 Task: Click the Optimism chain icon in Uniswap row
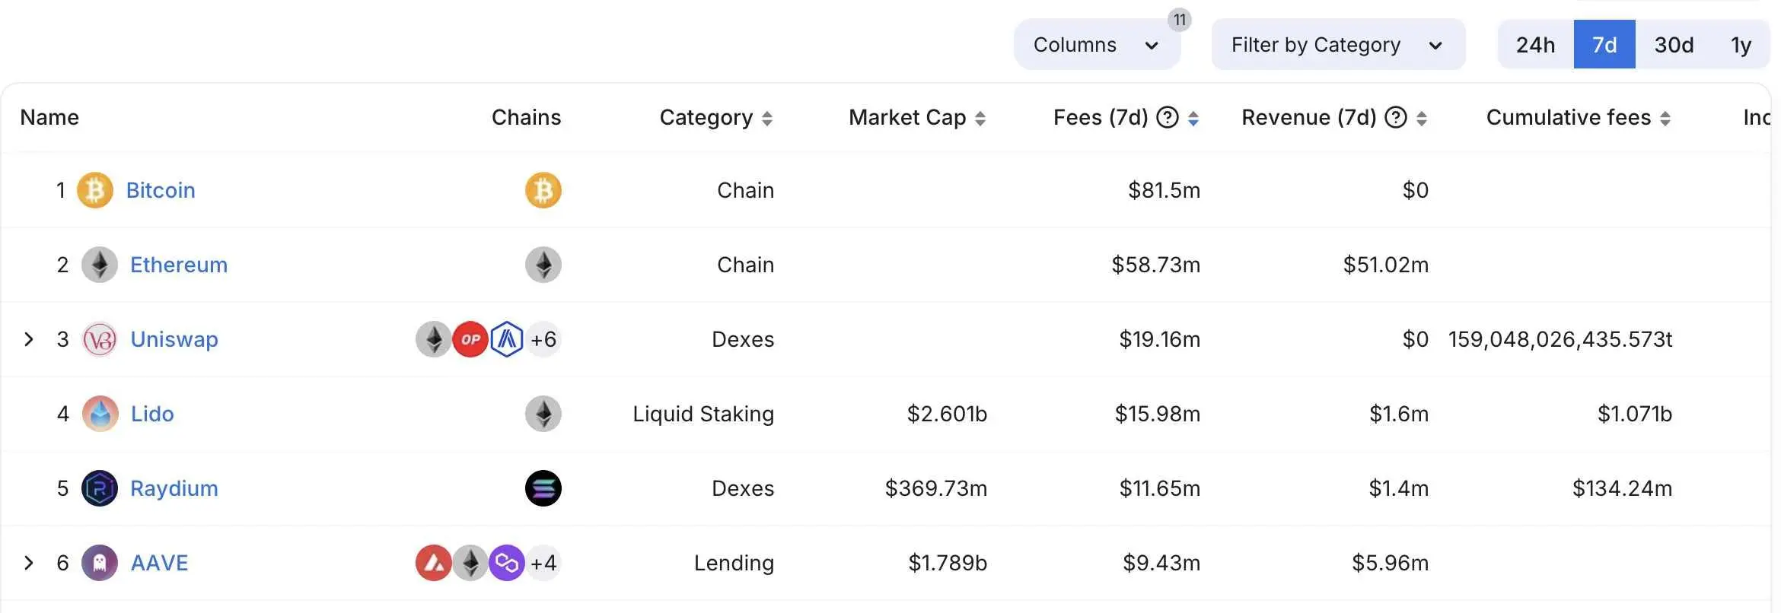tap(470, 339)
